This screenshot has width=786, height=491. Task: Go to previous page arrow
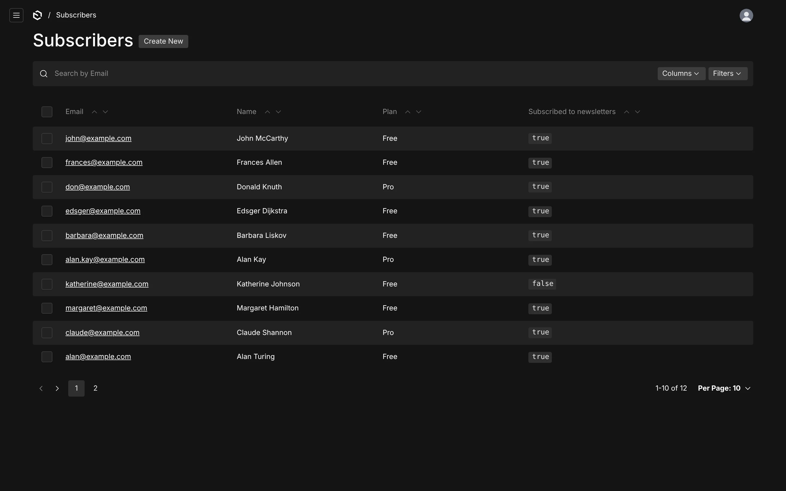(41, 388)
